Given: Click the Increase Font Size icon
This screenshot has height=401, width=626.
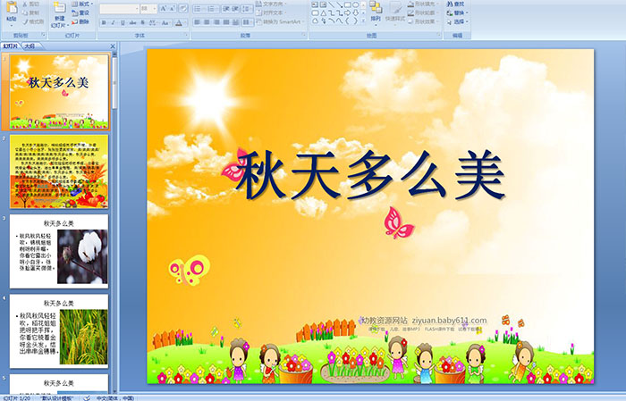Looking at the screenshot, I should point(163,9).
